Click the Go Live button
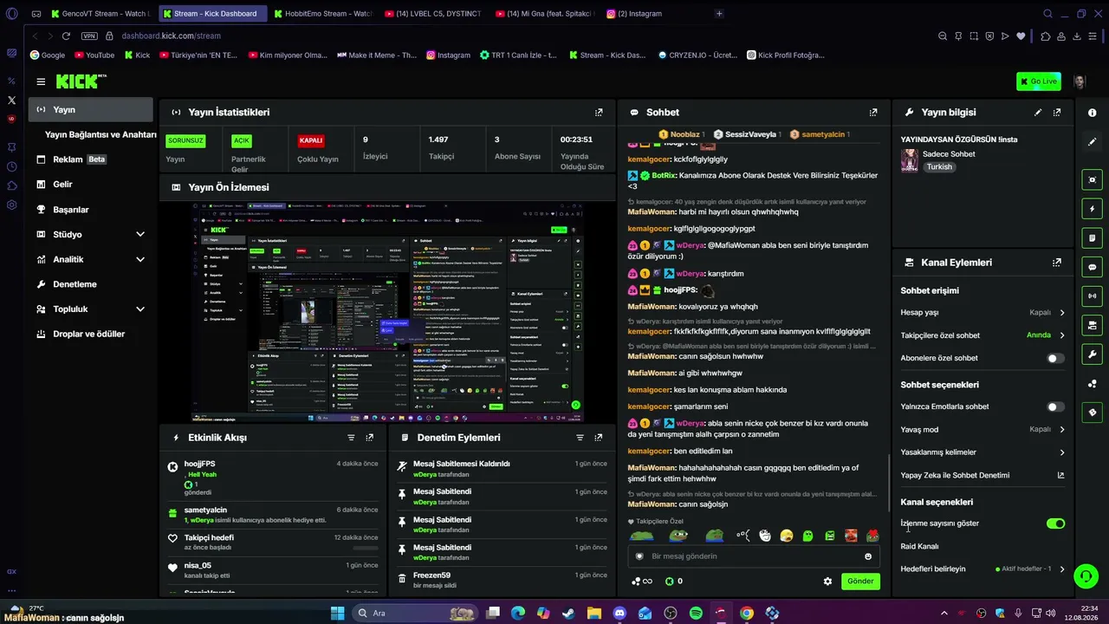This screenshot has height=624, width=1109. 1038,81
